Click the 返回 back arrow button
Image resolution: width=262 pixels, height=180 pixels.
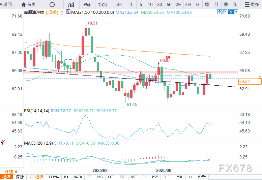point(6,4)
